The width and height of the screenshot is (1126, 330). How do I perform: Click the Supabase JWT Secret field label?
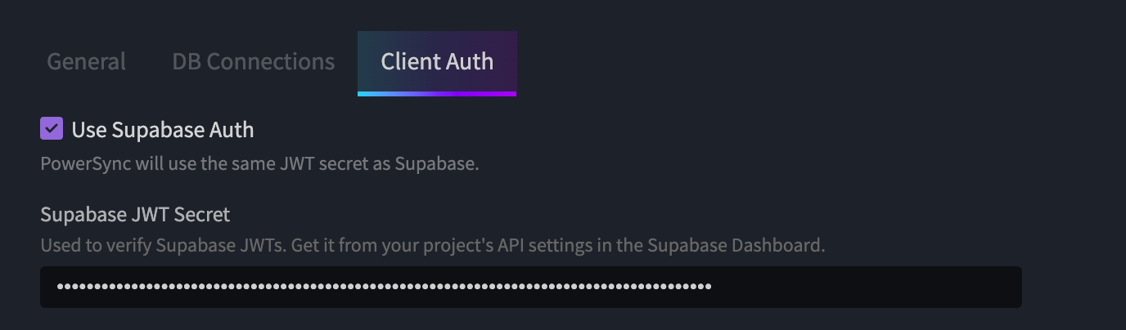coord(135,215)
